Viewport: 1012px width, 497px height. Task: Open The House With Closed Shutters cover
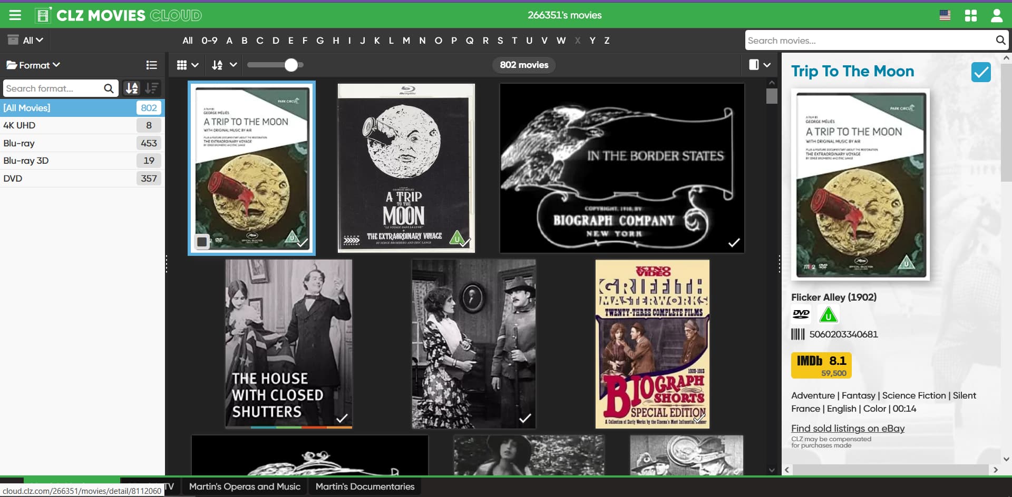pos(288,343)
